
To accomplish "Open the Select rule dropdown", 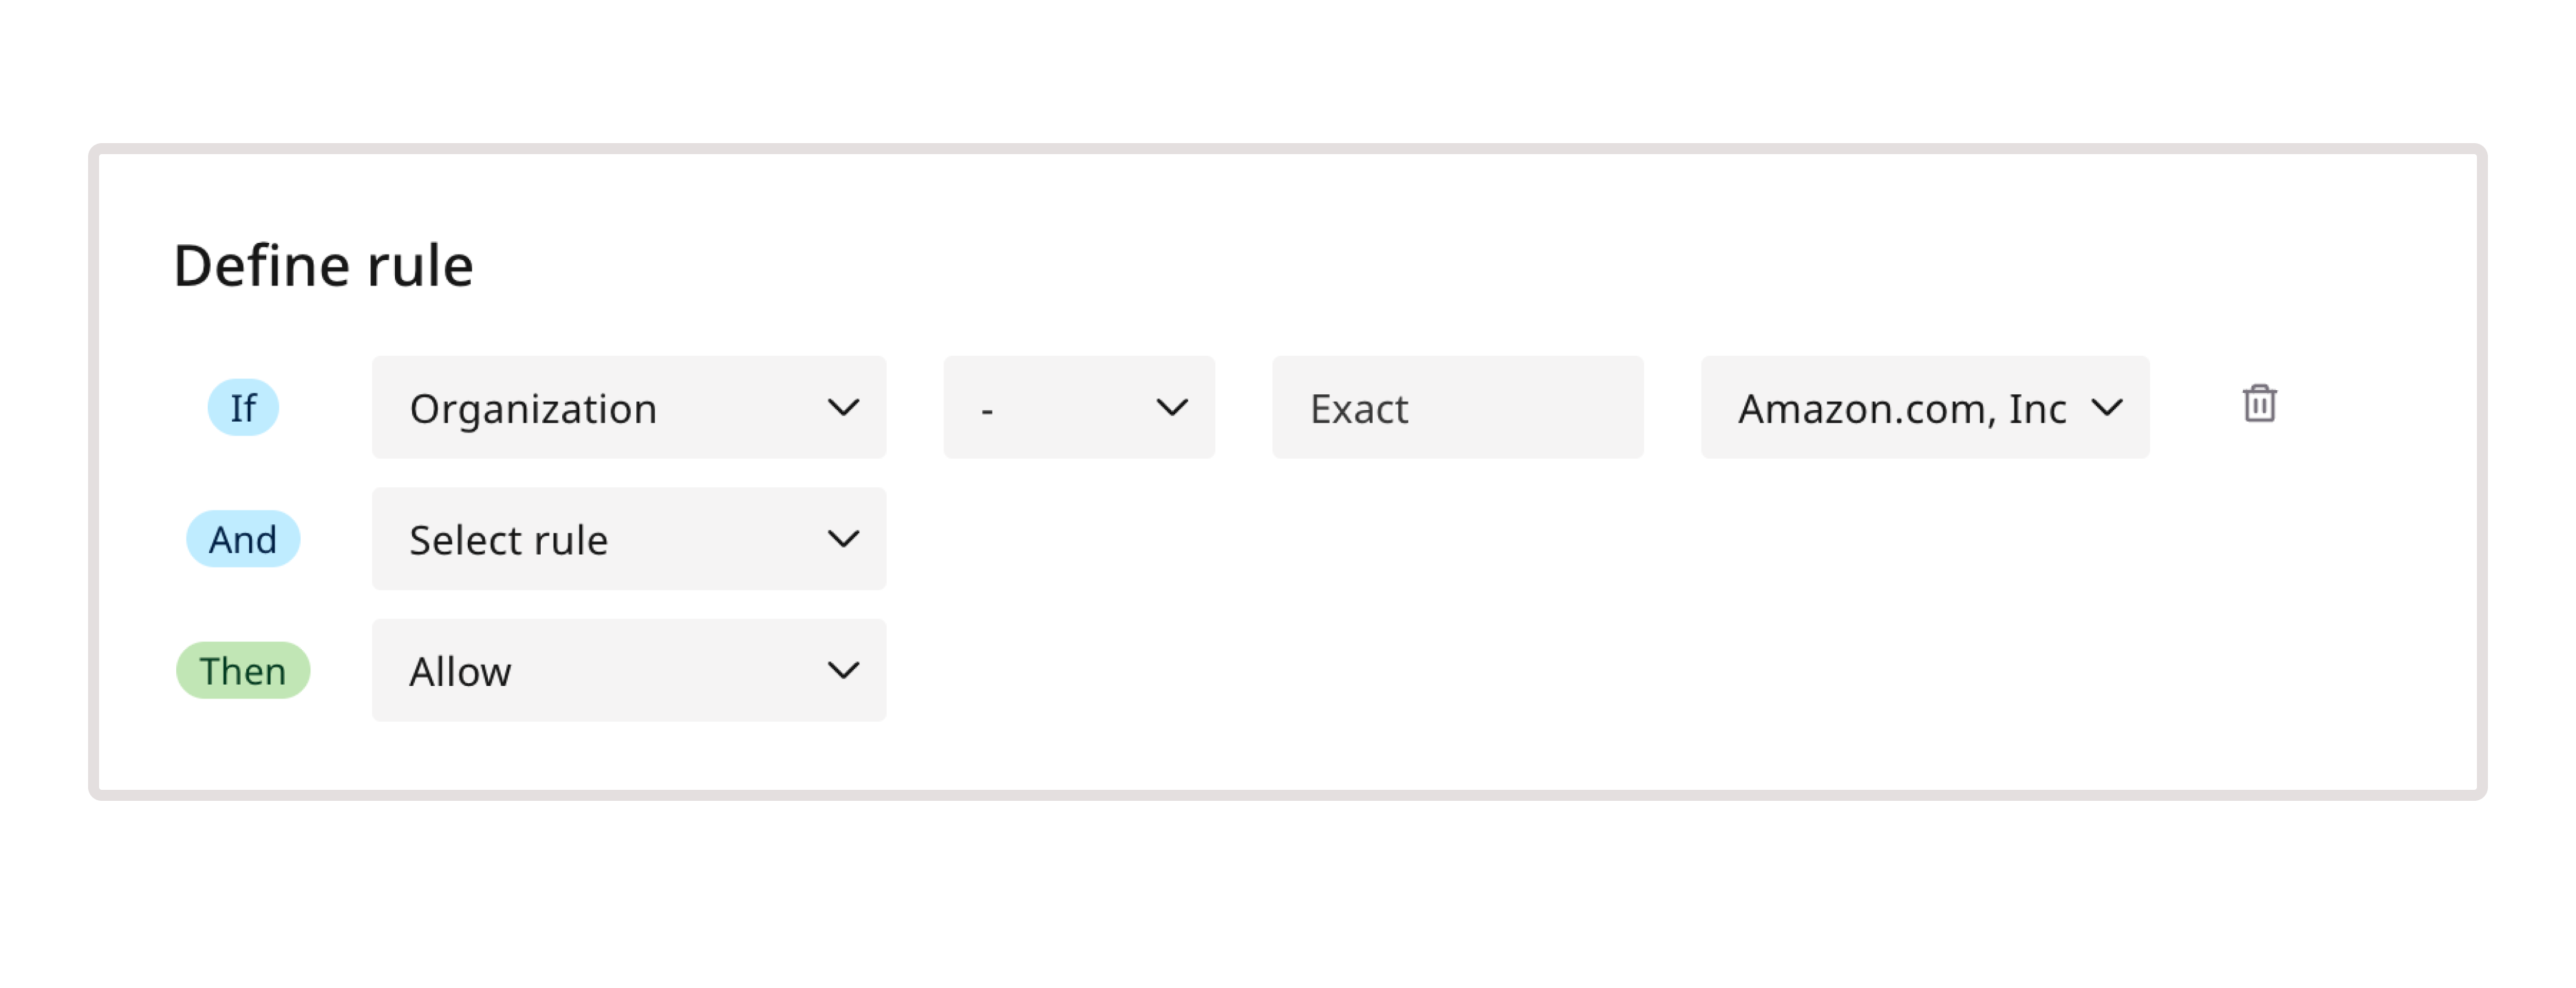I will tap(628, 539).
